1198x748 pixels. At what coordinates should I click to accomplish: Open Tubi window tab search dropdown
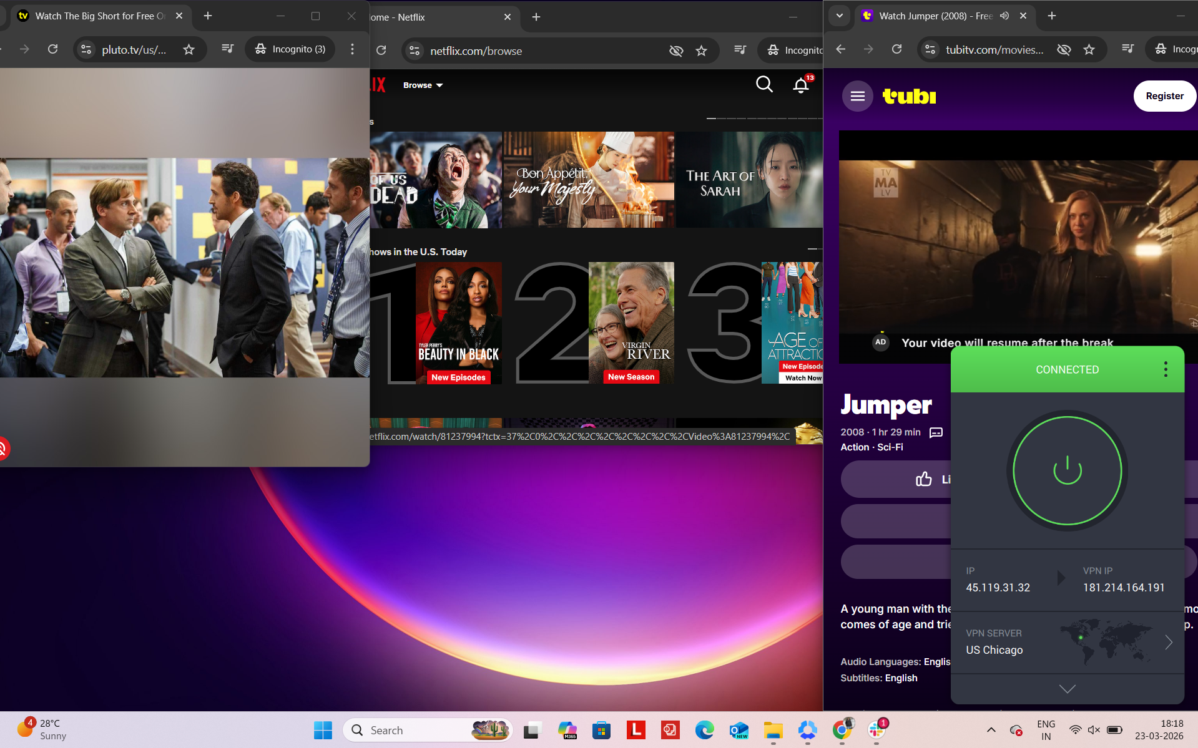(839, 16)
